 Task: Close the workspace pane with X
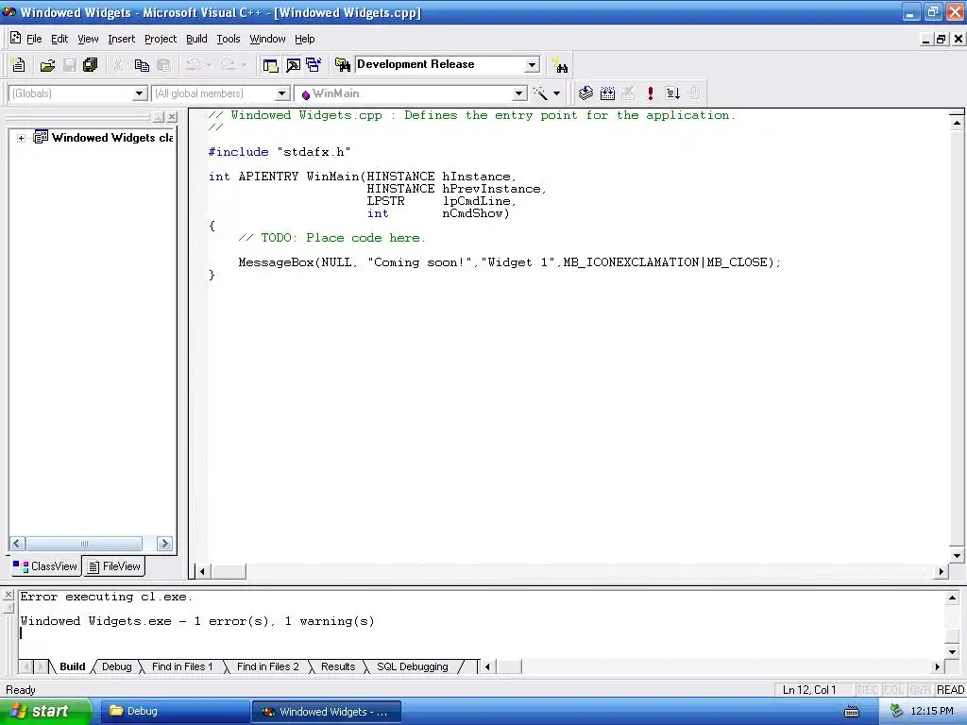click(172, 116)
